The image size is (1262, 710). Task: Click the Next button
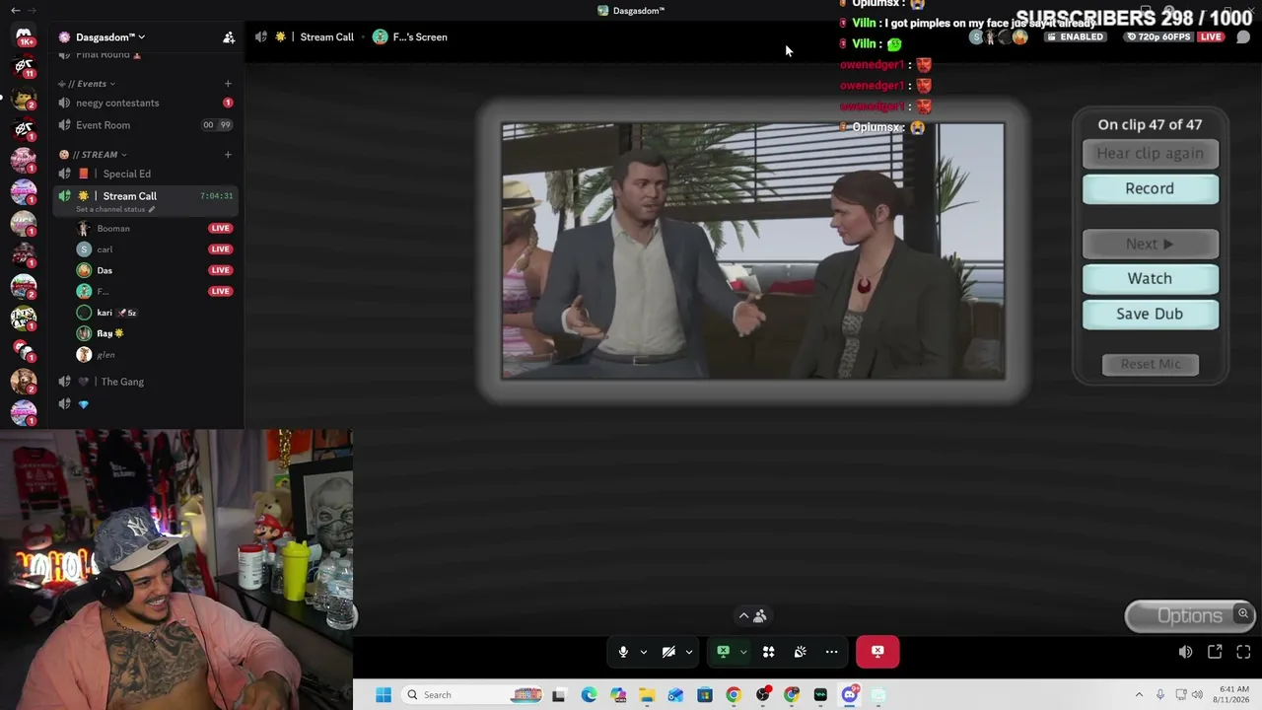click(x=1151, y=245)
